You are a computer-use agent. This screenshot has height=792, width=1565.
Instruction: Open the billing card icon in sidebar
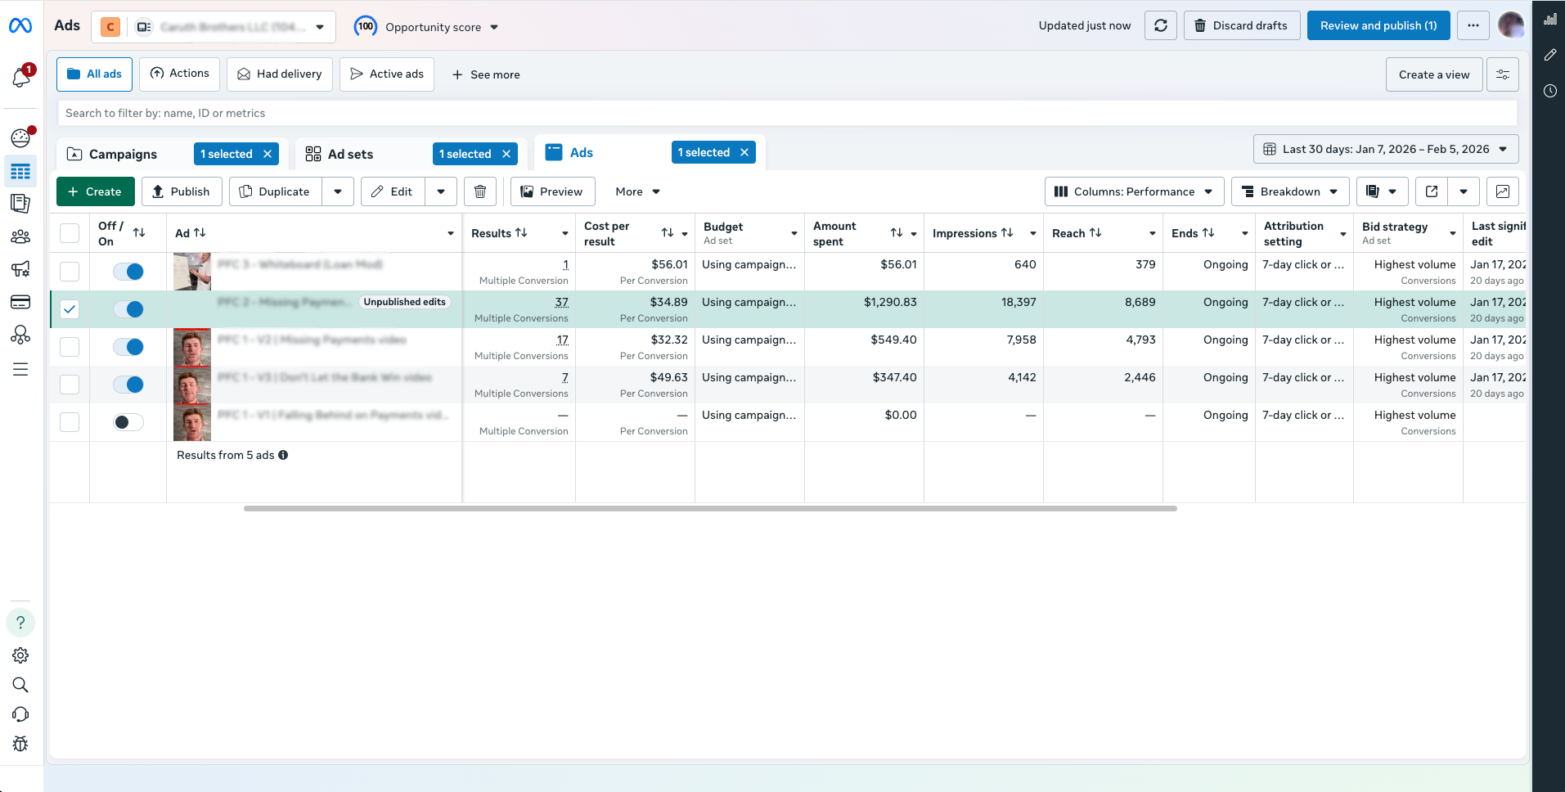[20, 303]
